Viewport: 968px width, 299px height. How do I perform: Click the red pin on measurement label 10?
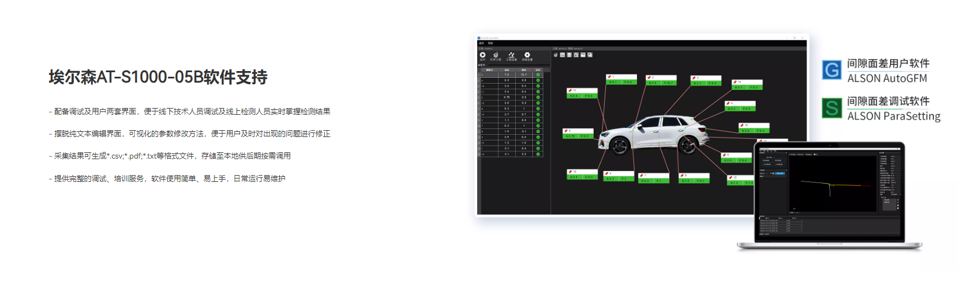[742, 125]
